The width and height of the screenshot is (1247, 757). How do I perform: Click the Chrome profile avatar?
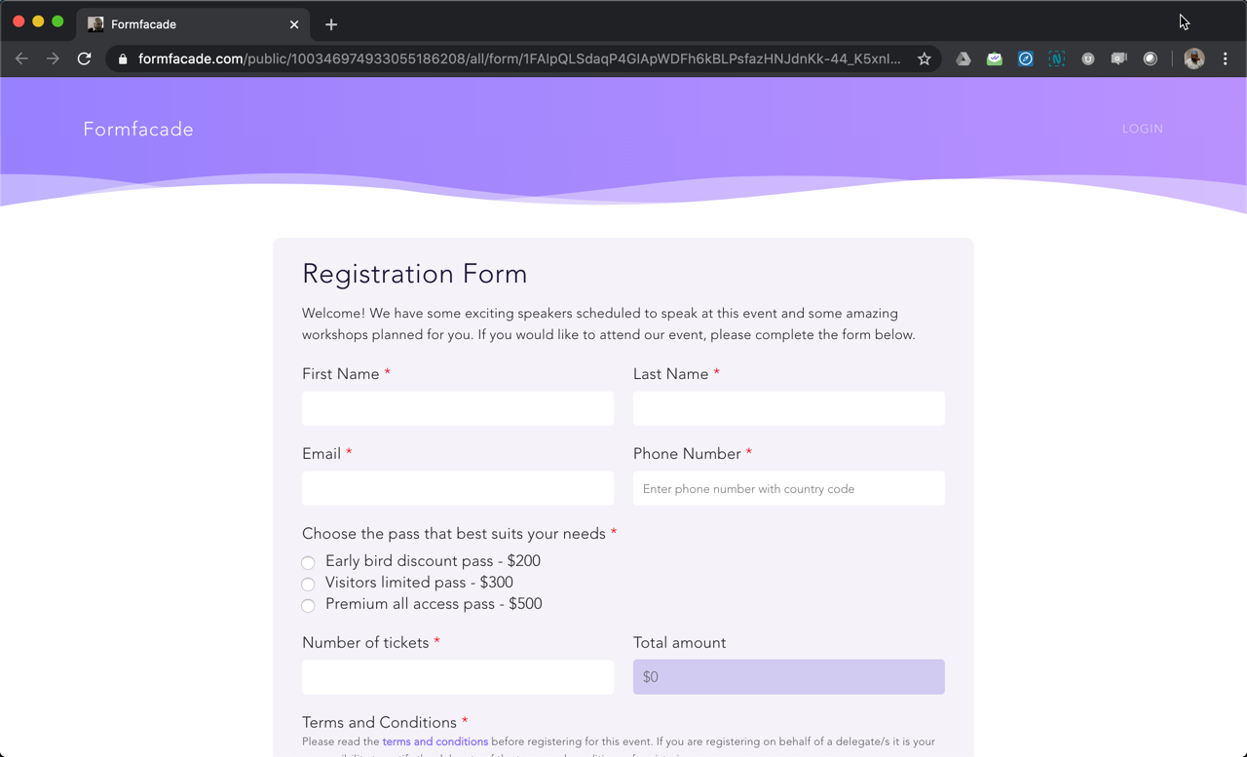pos(1193,59)
